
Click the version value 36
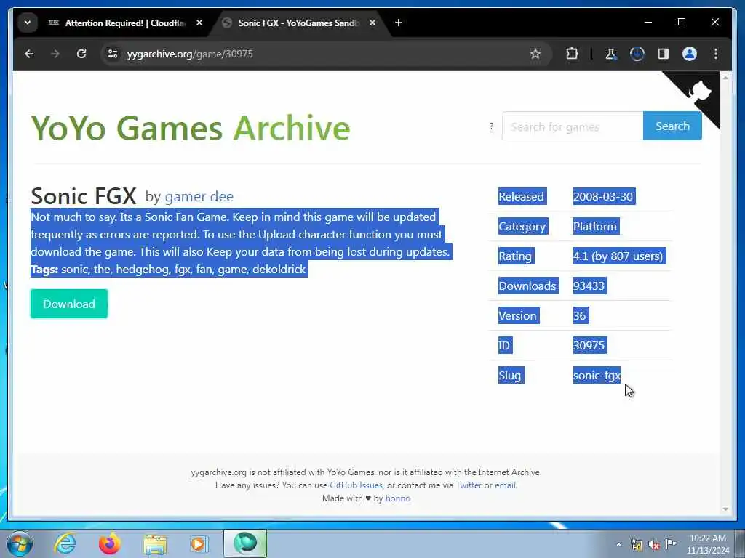pyautogui.click(x=580, y=316)
